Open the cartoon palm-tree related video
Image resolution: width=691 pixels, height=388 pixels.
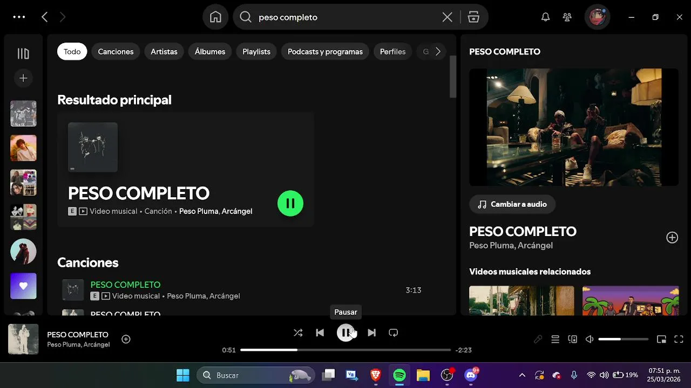(x=631, y=301)
